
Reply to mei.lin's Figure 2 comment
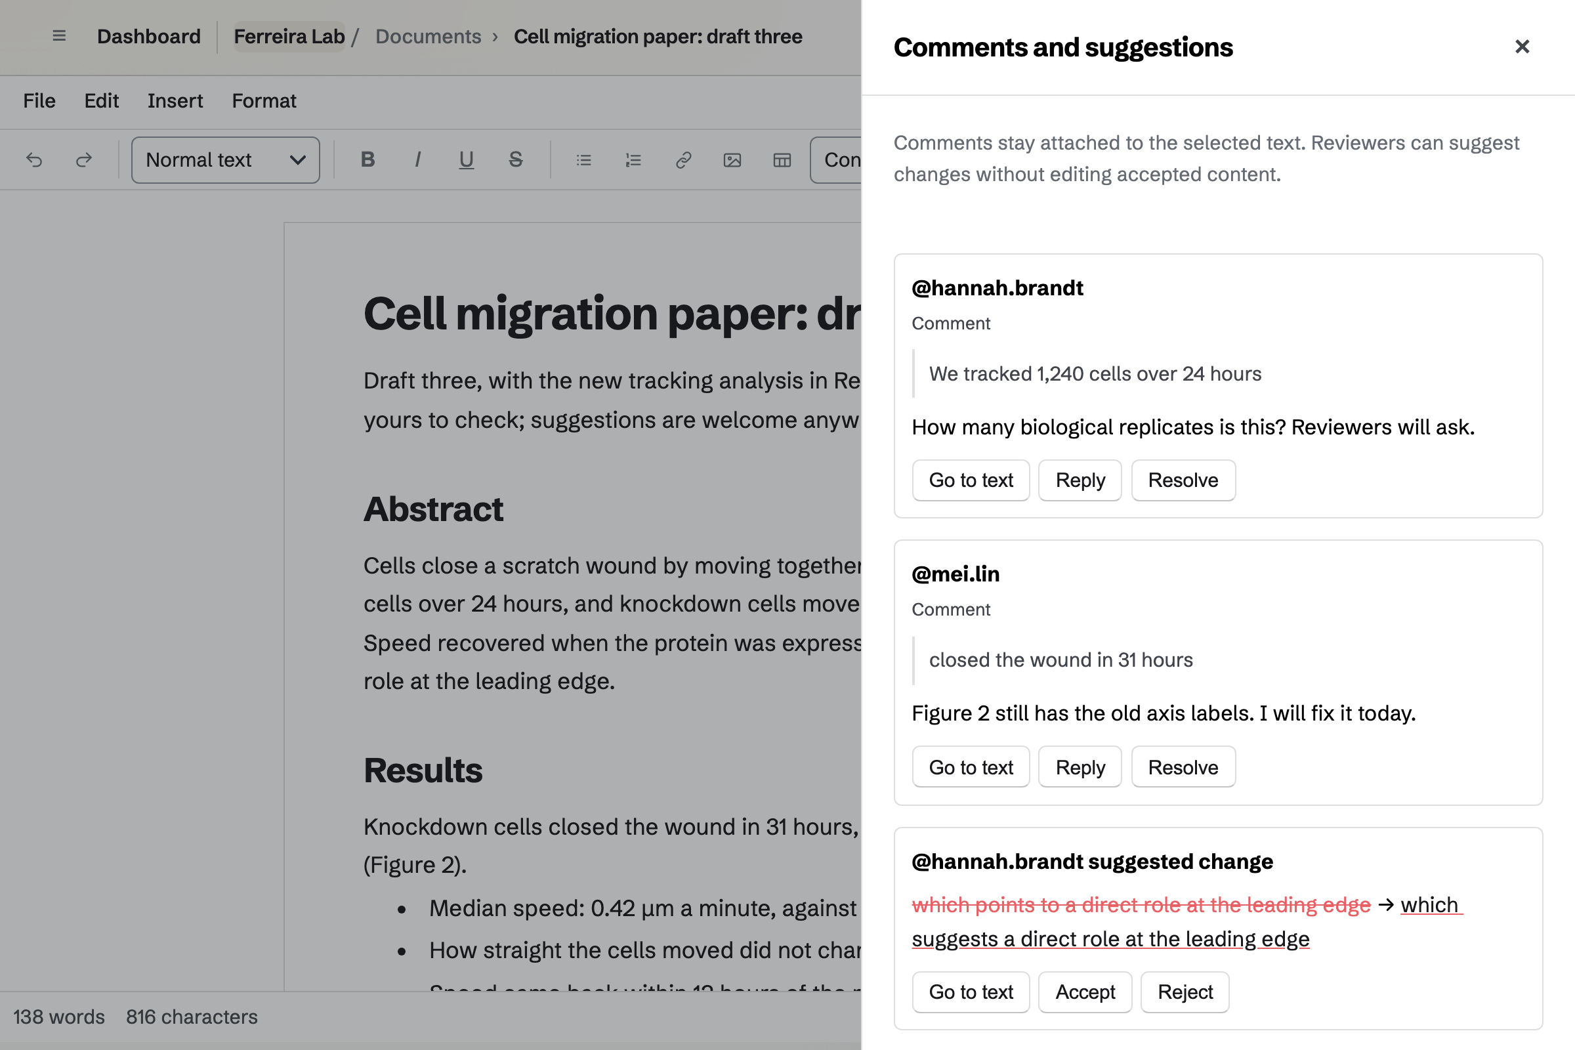[x=1080, y=766]
